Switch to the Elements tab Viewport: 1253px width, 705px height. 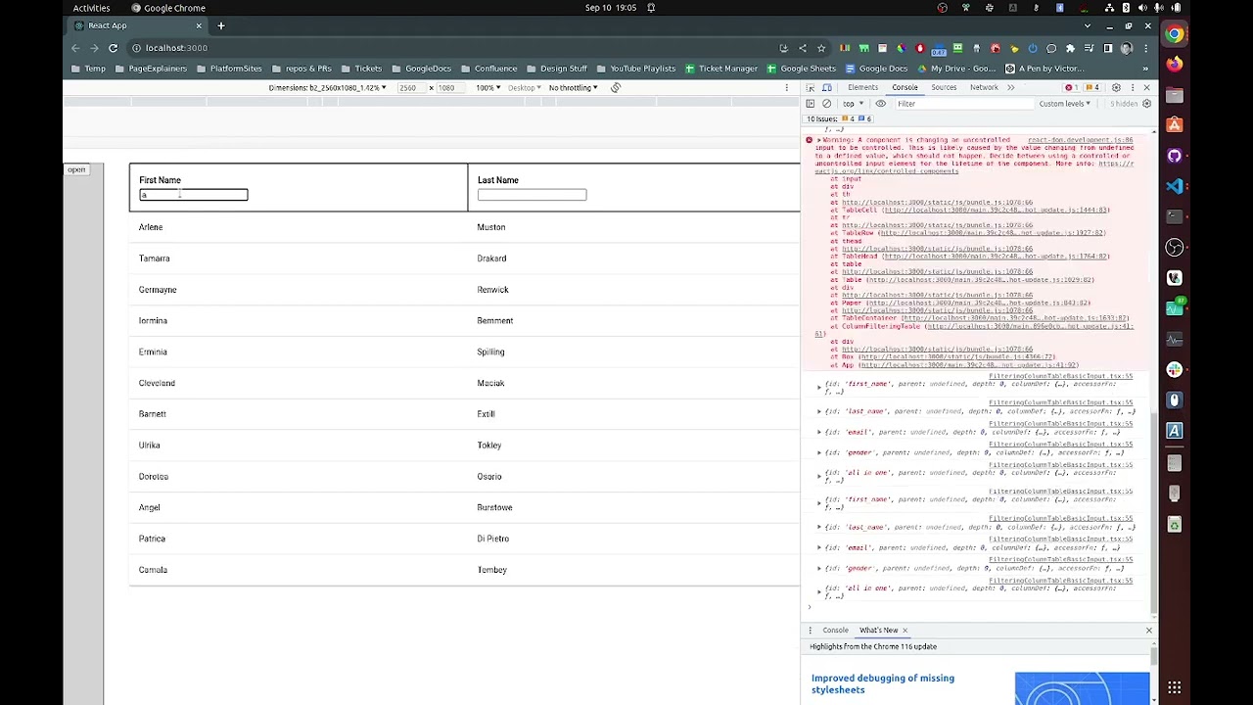pyautogui.click(x=862, y=87)
